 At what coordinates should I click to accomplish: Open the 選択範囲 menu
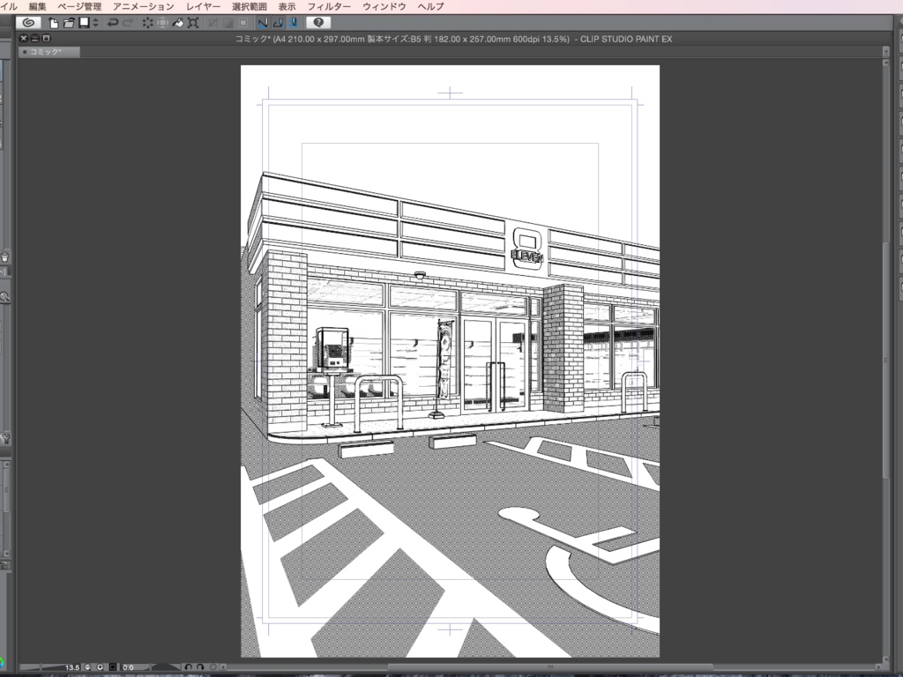[250, 6]
